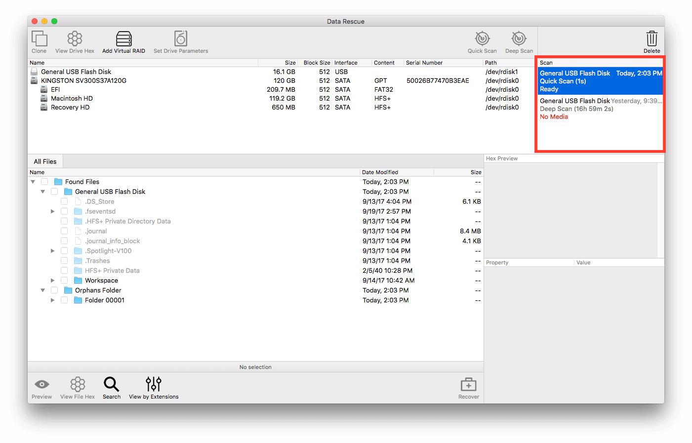Expand the .fseventsd folder
The height and width of the screenshot is (443, 692).
(x=53, y=211)
